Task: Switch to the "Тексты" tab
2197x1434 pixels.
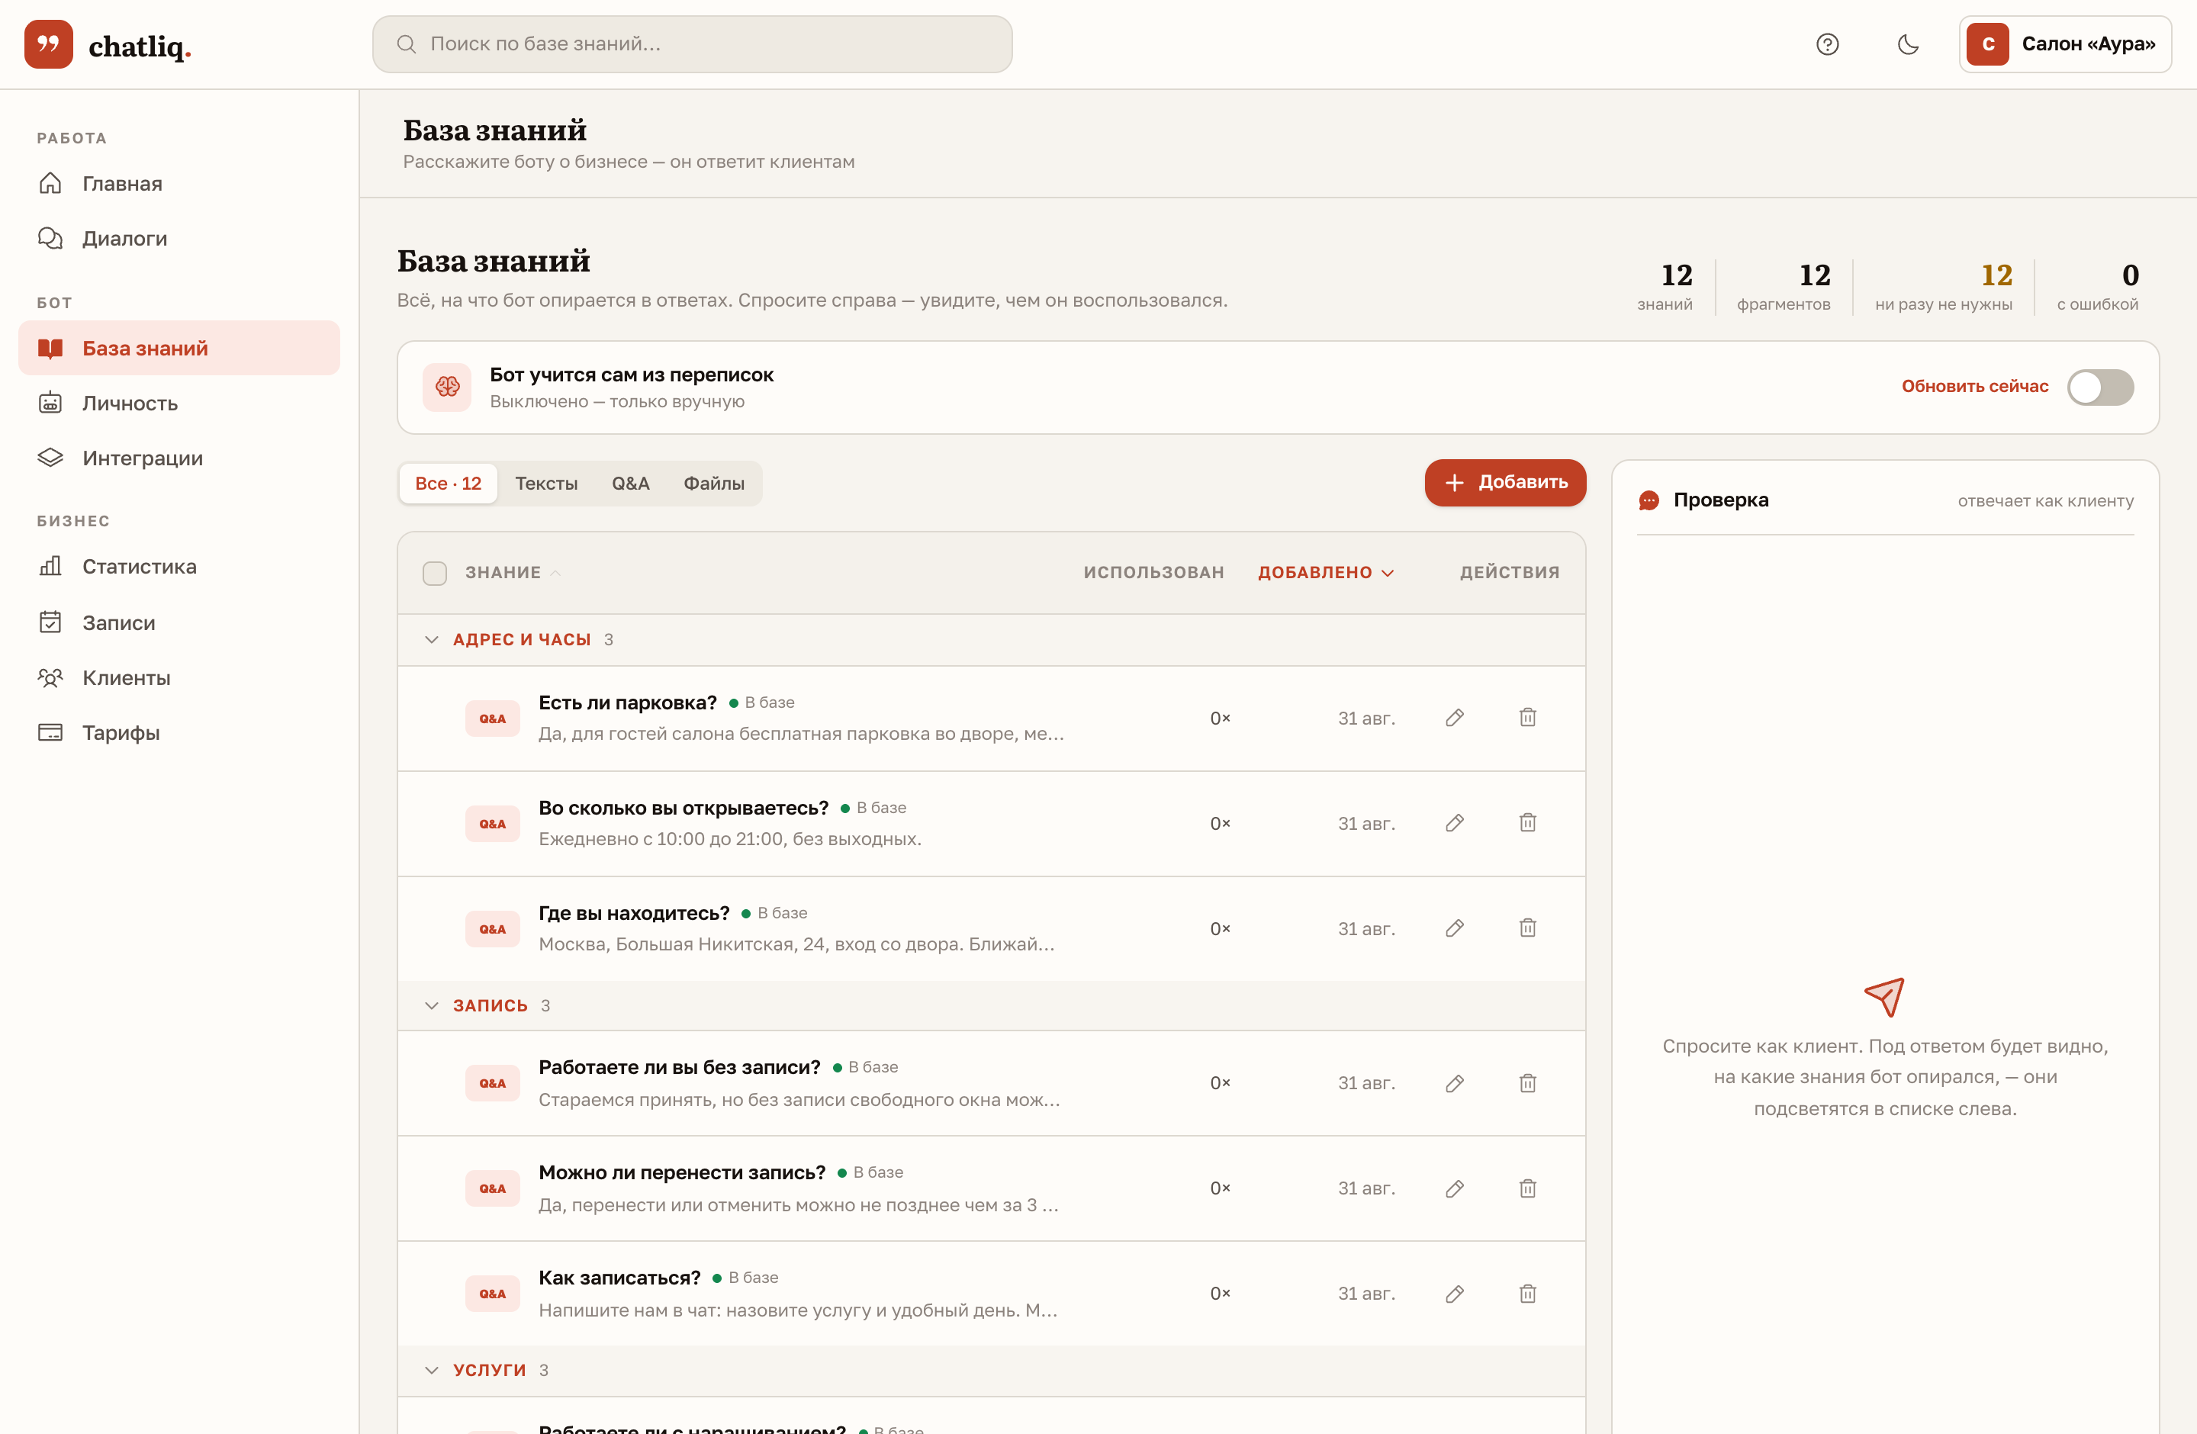Action: [x=546, y=484]
